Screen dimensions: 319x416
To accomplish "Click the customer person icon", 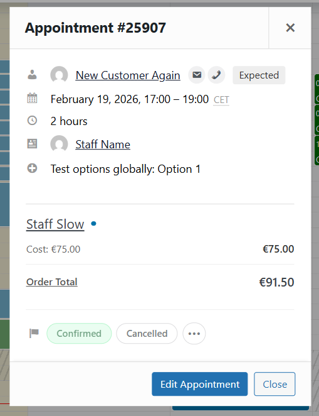I will click(x=32, y=75).
